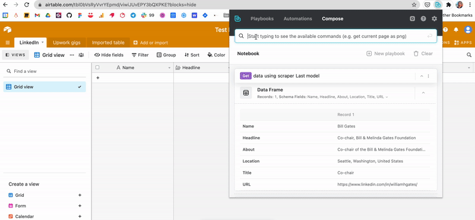Open the Bardeen logo icon in popup header
This screenshot has height=220, width=475.
[x=238, y=19]
